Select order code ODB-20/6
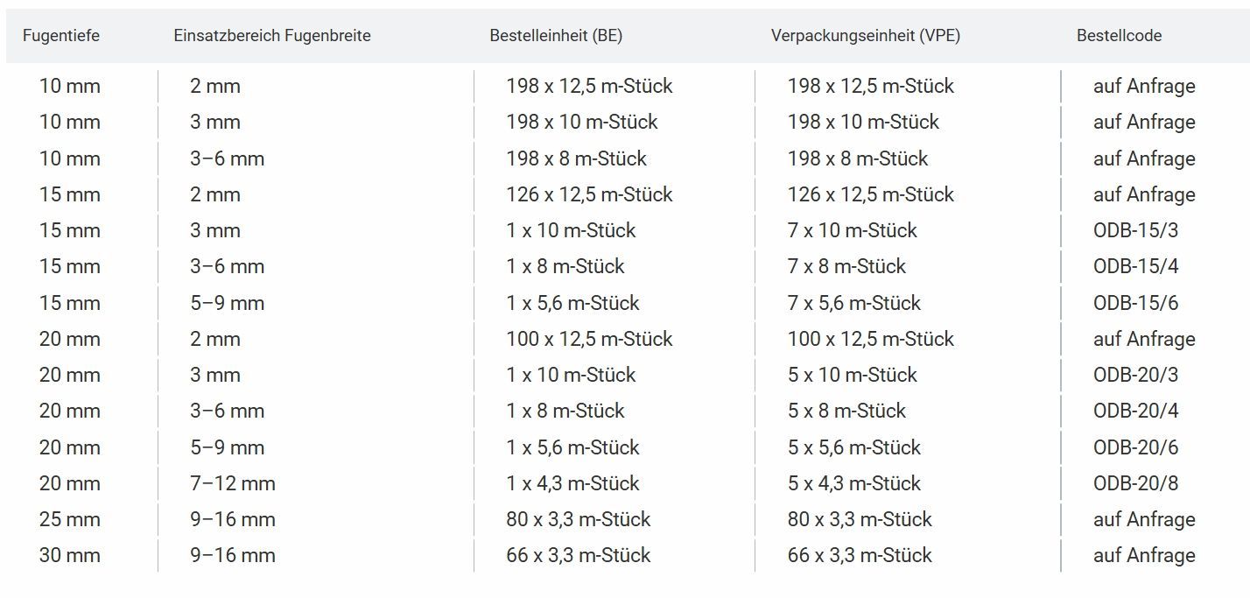The height and width of the screenshot is (598, 1250). pos(1136,447)
